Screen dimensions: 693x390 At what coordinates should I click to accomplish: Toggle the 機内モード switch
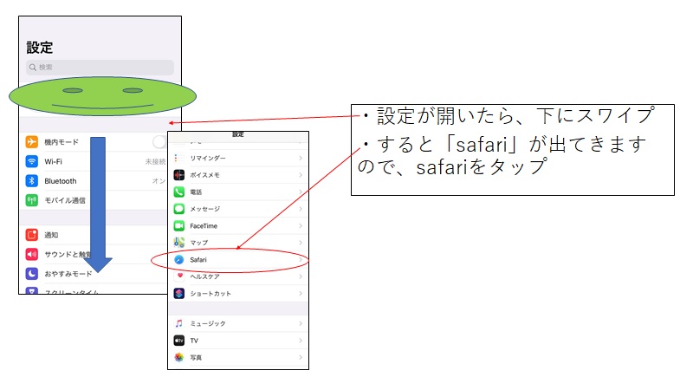pyautogui.click(x=159, y=142)
